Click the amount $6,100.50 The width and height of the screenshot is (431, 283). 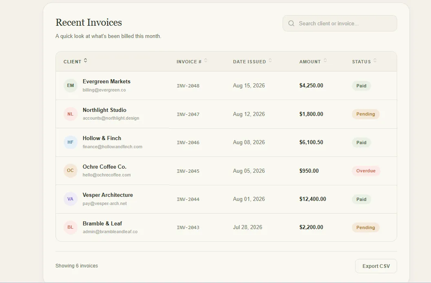click(x=311, y=143)
